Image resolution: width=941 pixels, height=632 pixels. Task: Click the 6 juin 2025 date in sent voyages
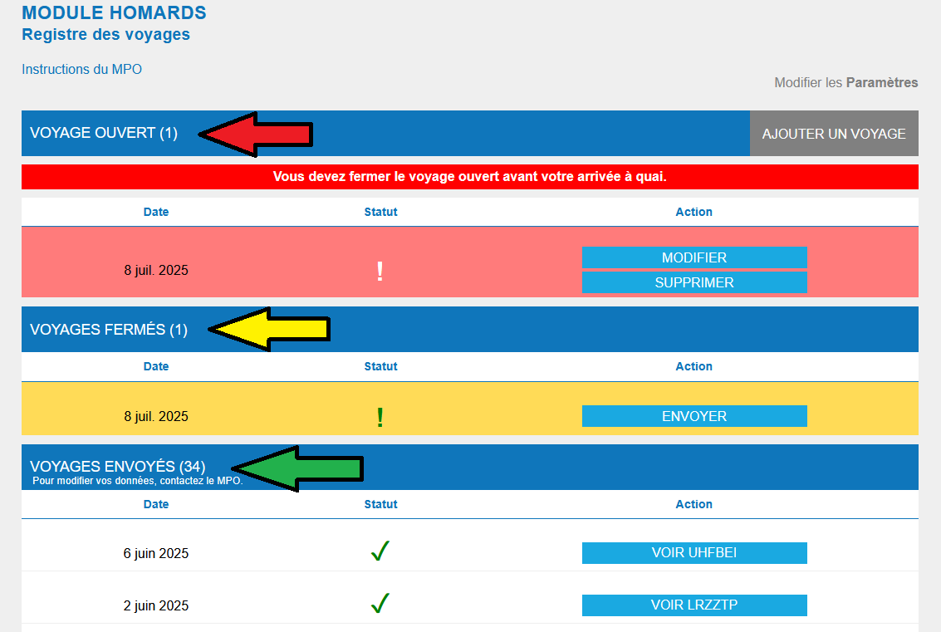pos(156,553)
